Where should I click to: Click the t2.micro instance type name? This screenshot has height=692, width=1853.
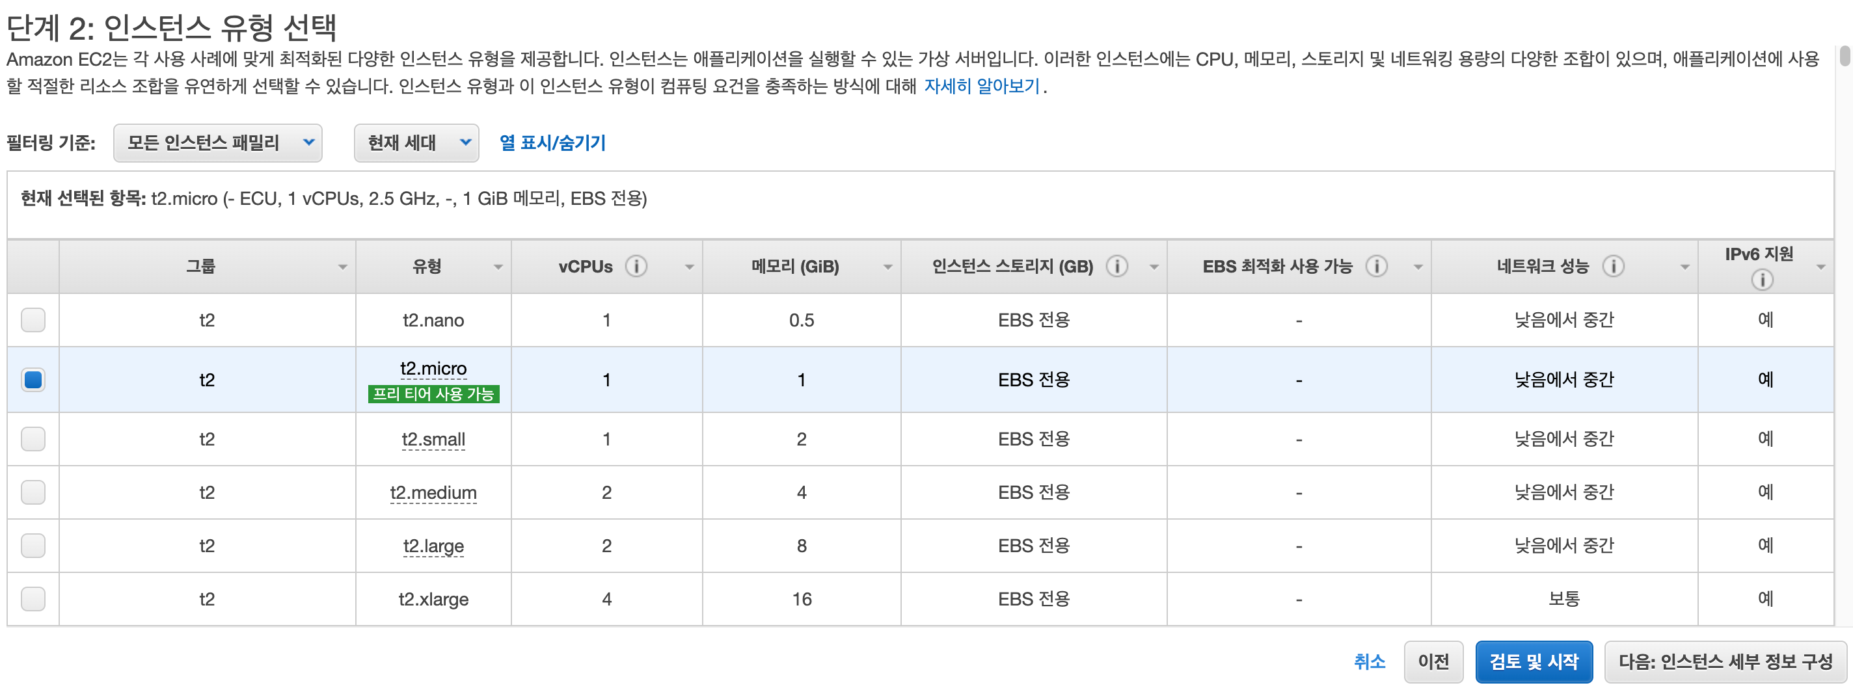click(433, 369)
